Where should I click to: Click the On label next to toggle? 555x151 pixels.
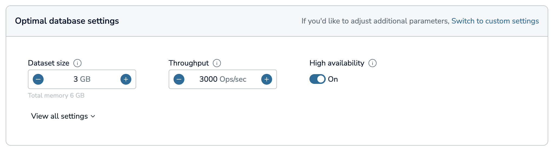click(x=333, y=79)
